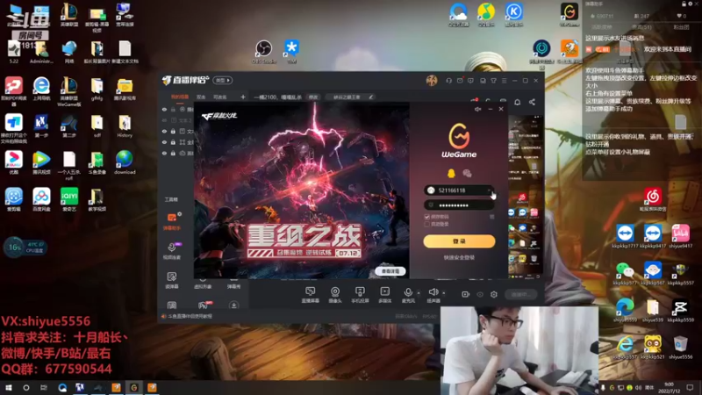Edit the stream category with pencil icon
The width and height of the screenshot is (702, 395).
pyautogui.click(x=370, y=97)
